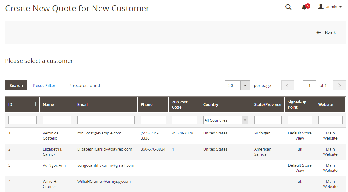Select customer row Veronica Costello
This screenshot has width=348, height=192.
51,136
